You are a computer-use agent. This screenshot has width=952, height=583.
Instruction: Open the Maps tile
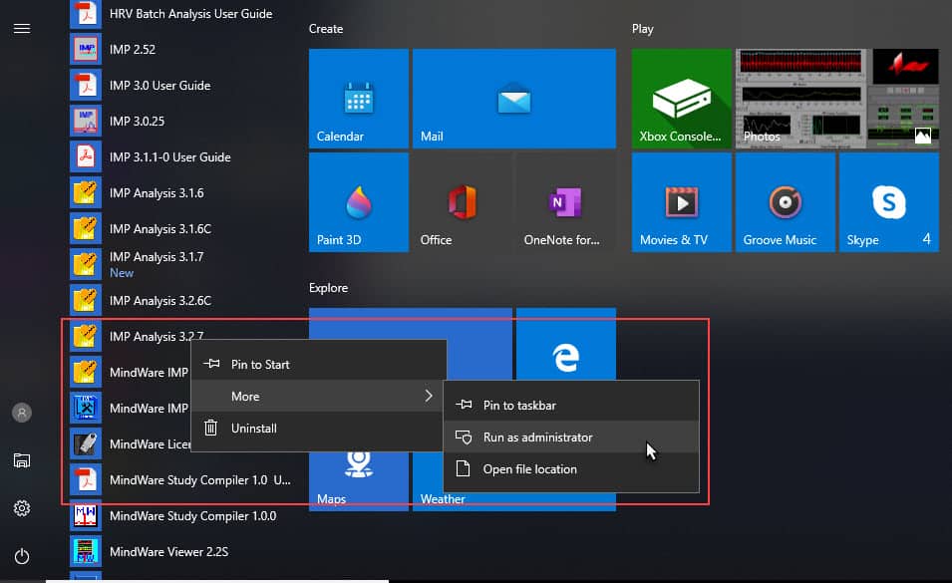[359, 481]
